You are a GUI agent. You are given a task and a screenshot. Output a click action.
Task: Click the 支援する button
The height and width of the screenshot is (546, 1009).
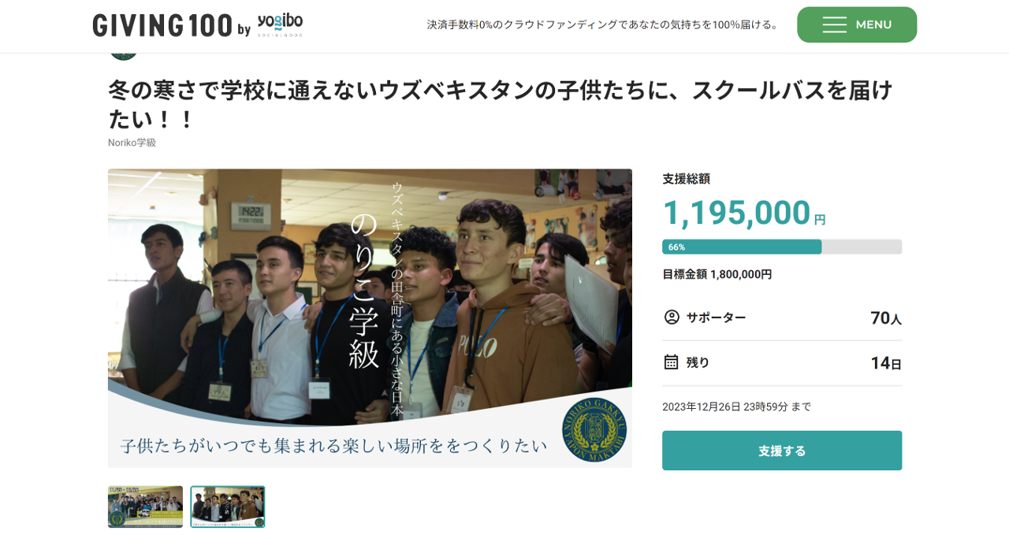coord(782,451)
